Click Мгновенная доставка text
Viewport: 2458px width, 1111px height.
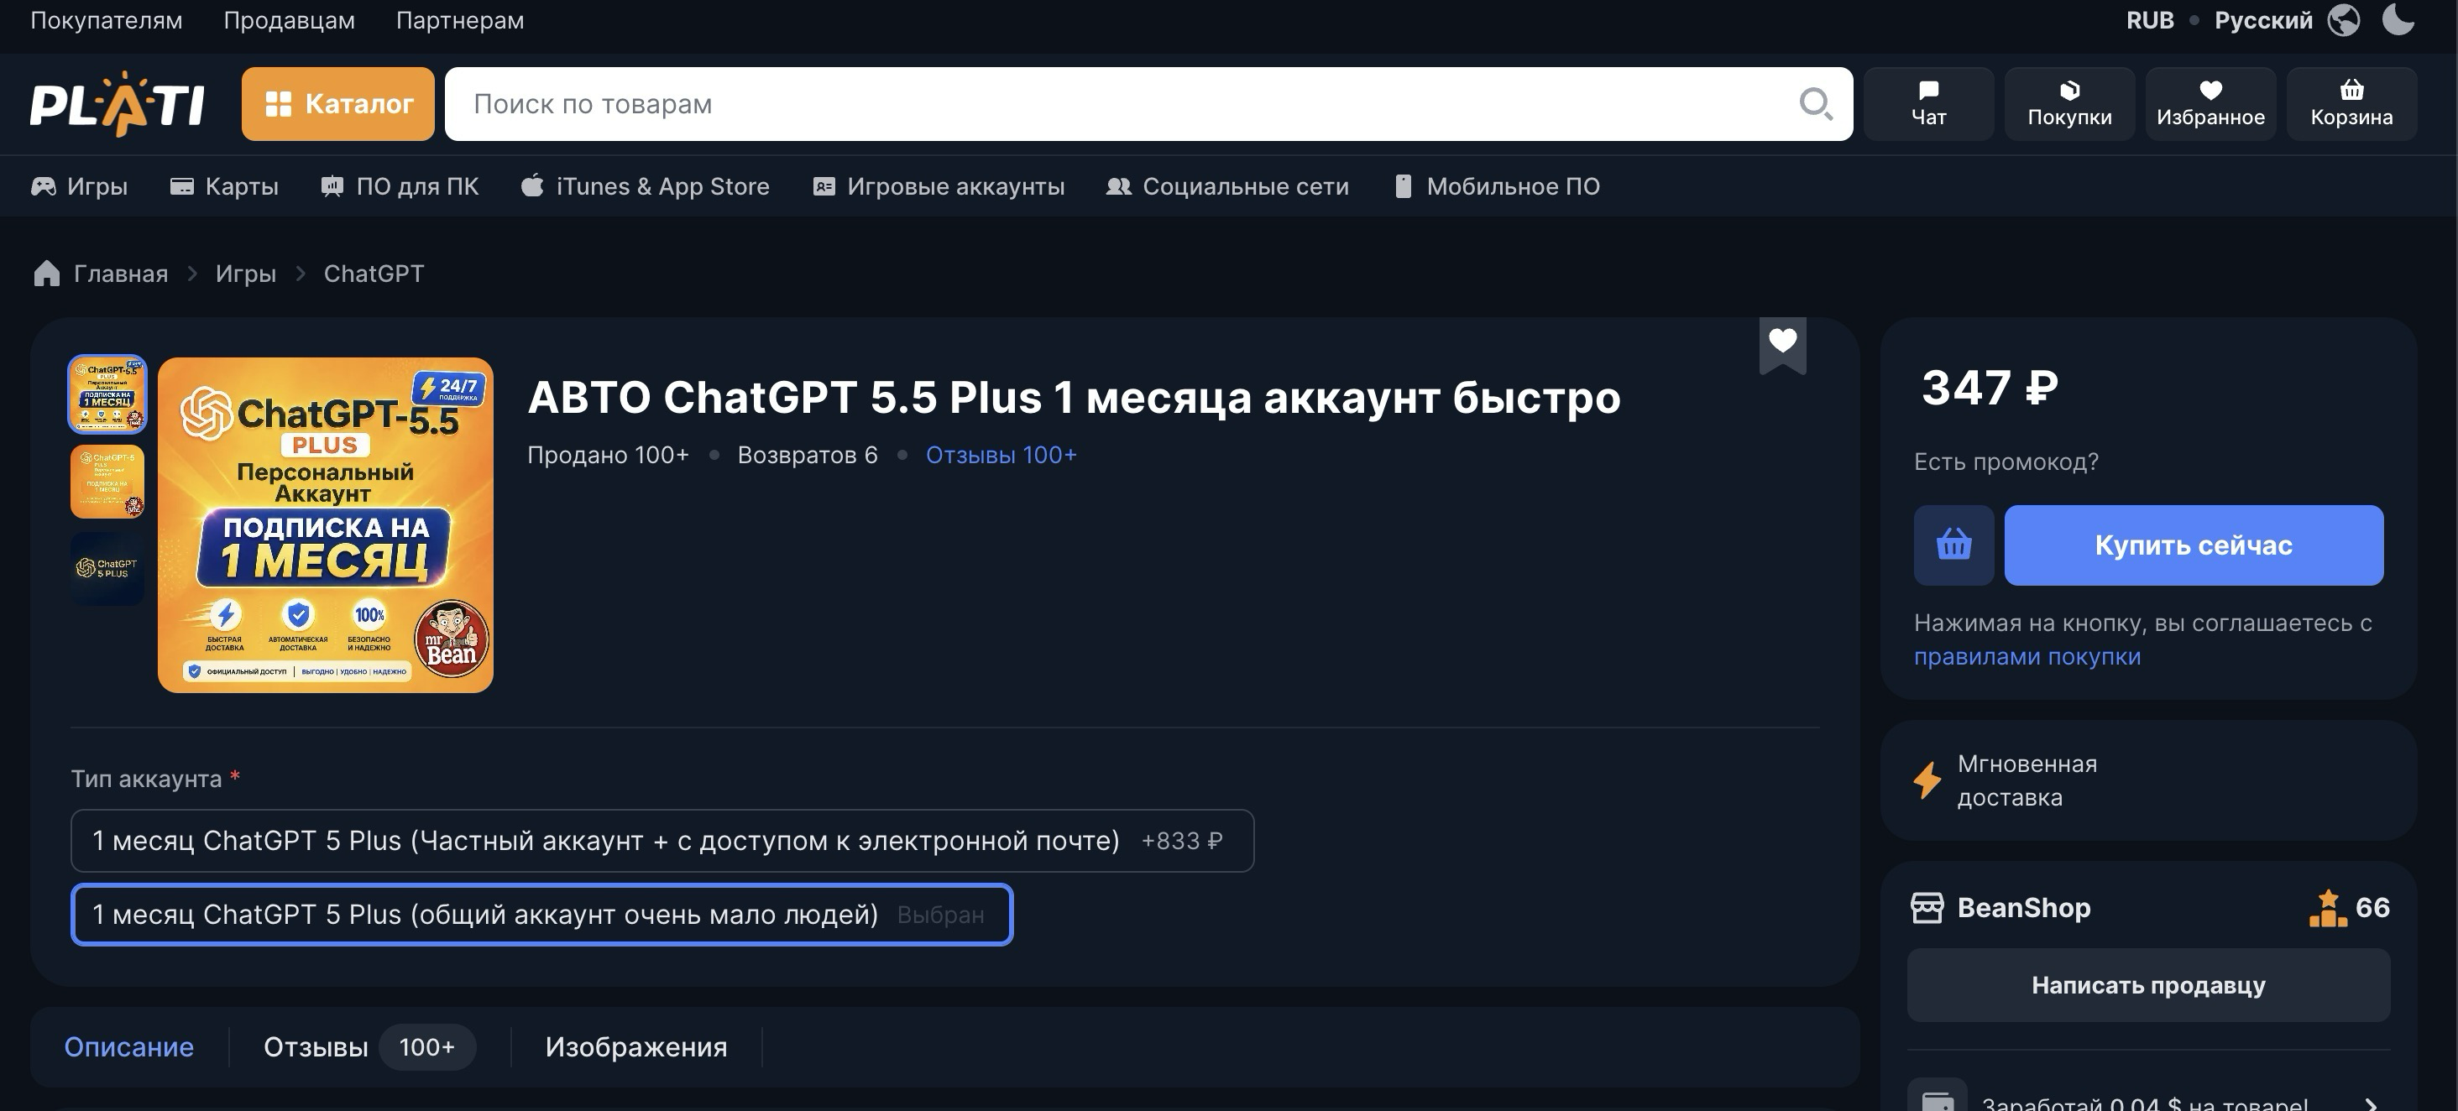pos(2027,780)
